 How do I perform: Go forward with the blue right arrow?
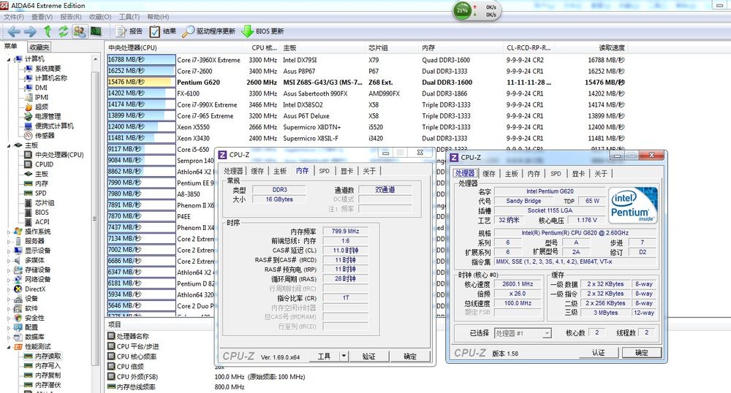point(30,31)
